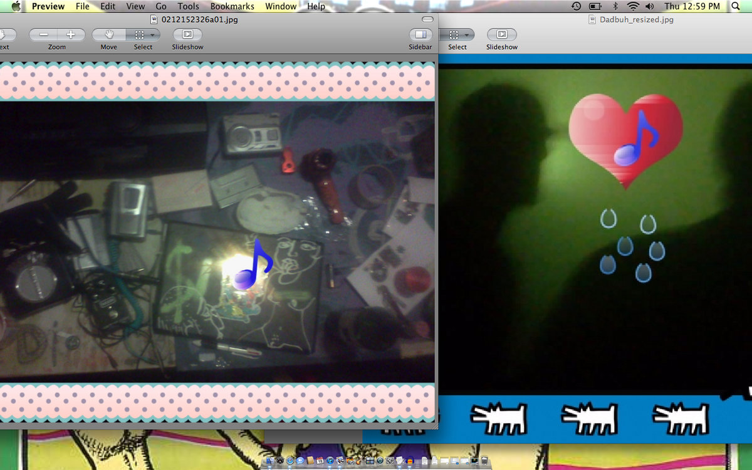
Task: Click the clock showing Thu 12:59 PM
Action: pos(692,6)
